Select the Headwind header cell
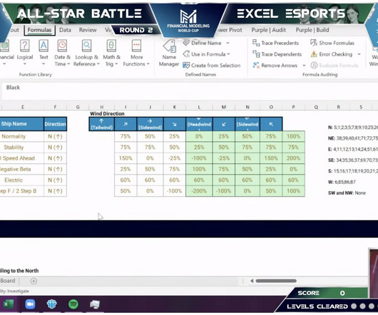Screen dimensions: 378x315 pyautogui.click(x=199, y=124)
